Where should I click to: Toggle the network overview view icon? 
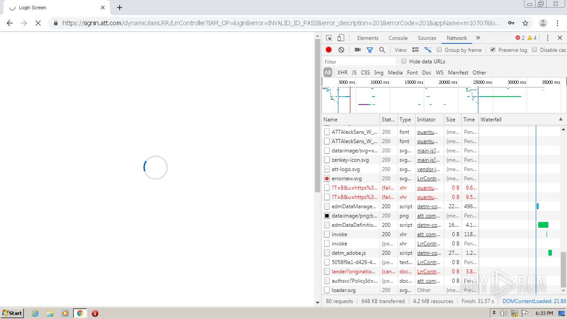click(x=428, y=50)
